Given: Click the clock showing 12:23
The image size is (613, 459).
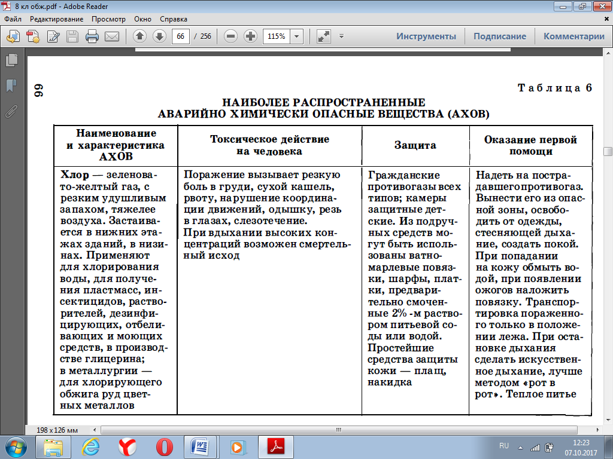Looking at the screenshot, I should (581, 443).
